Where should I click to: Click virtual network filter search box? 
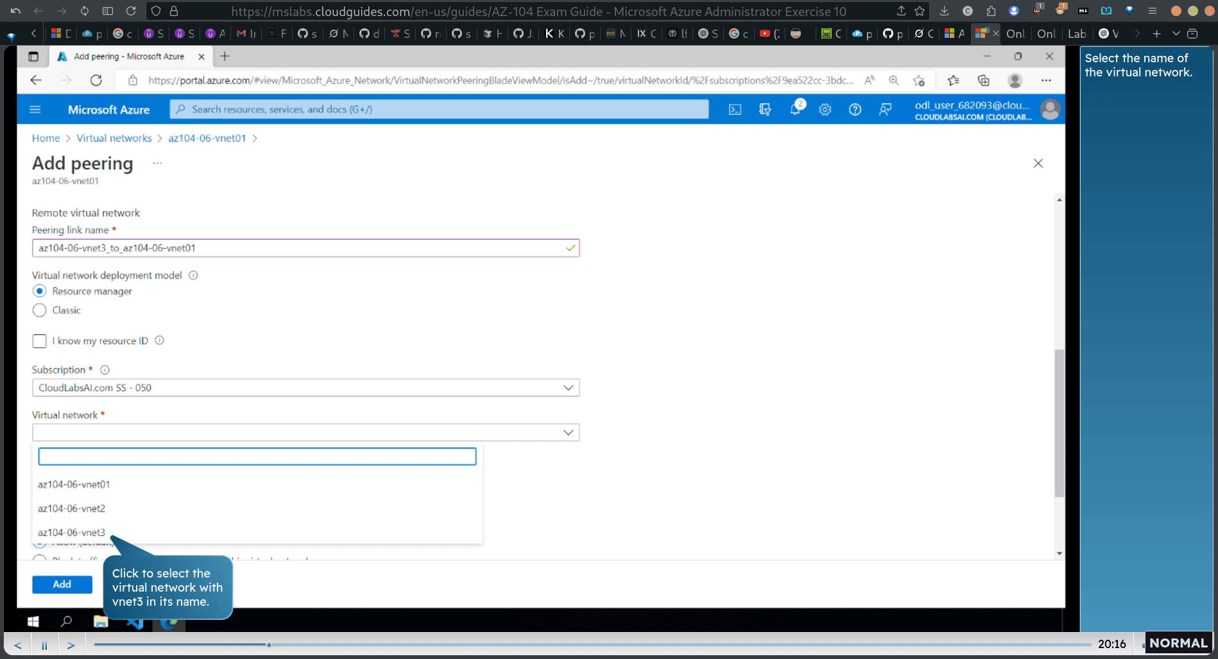[x=257, y=456]
